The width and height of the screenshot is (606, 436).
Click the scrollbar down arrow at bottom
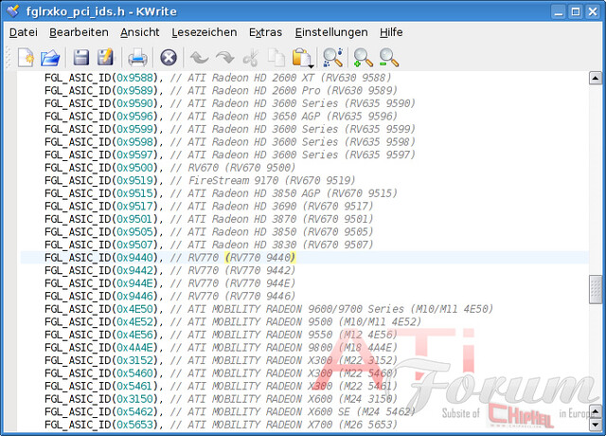pyautogui.click(x=596, y=425)
